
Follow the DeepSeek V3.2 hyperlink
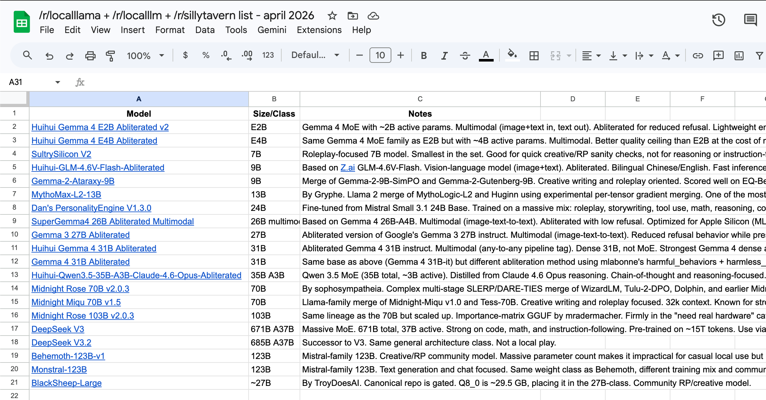coord(61,343)
